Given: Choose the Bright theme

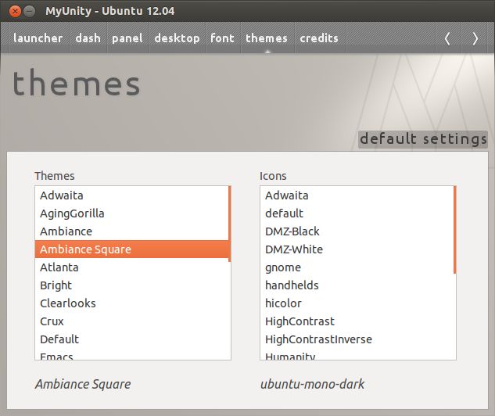Looking at the screenshot, I should click(131, 285).
